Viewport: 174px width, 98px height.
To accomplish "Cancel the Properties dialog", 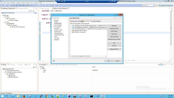I will 117,61.
